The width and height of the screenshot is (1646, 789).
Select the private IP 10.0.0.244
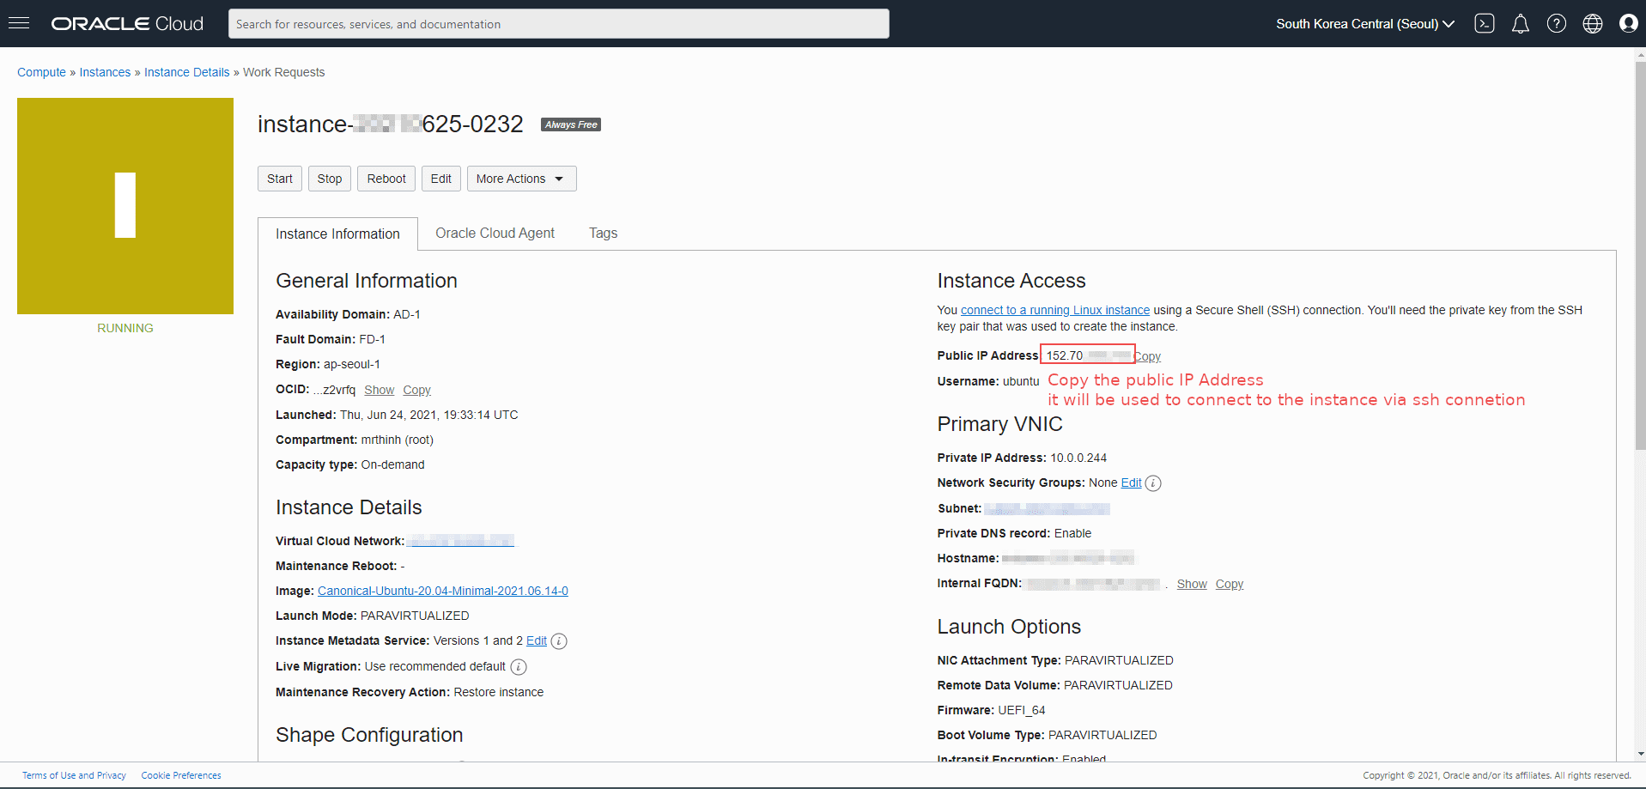[1078, 458]
